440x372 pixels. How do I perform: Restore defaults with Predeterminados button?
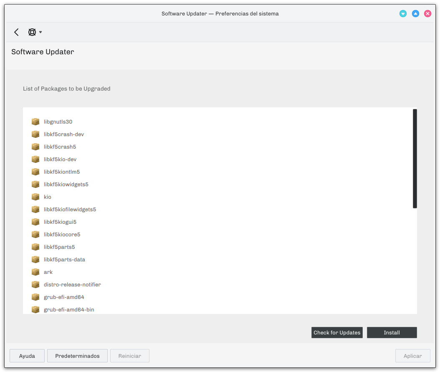click(78, 356)
